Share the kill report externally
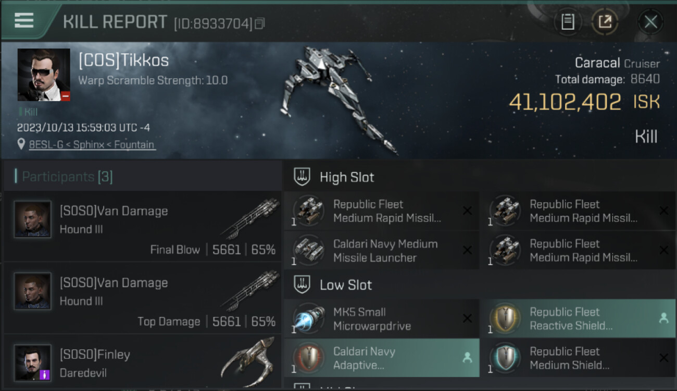The width and height of the screenshot is (677, 391). pos(605,22)
